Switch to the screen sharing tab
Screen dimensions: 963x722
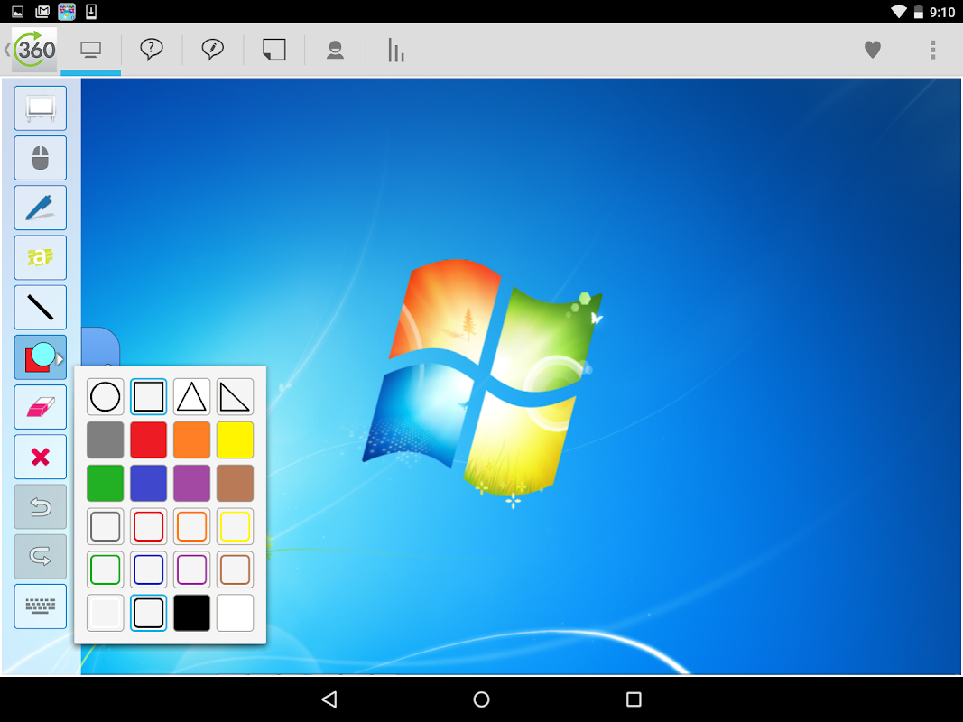click(x=91, y=50)
